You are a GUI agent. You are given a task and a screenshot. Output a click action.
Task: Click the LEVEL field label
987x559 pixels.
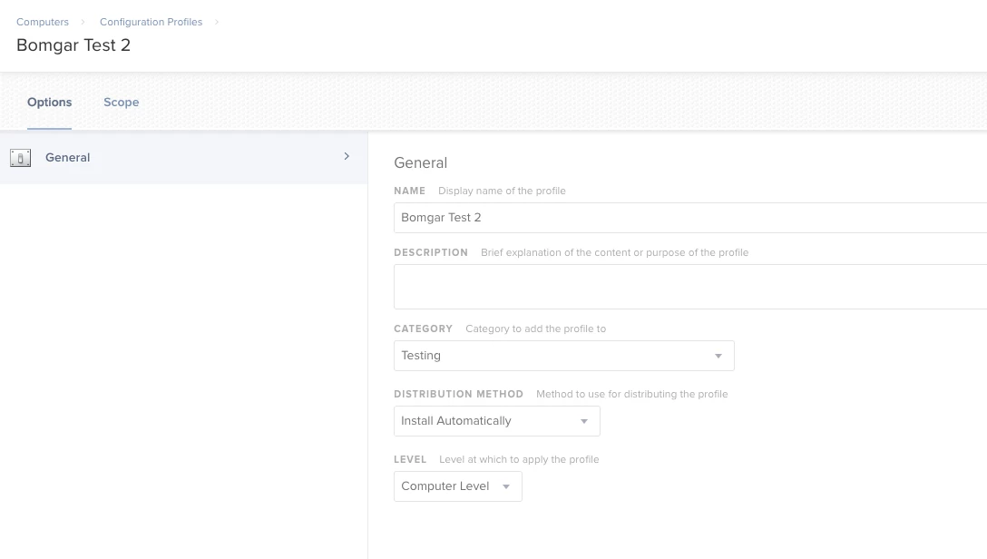pyautogui.click(x=410, y=459)
